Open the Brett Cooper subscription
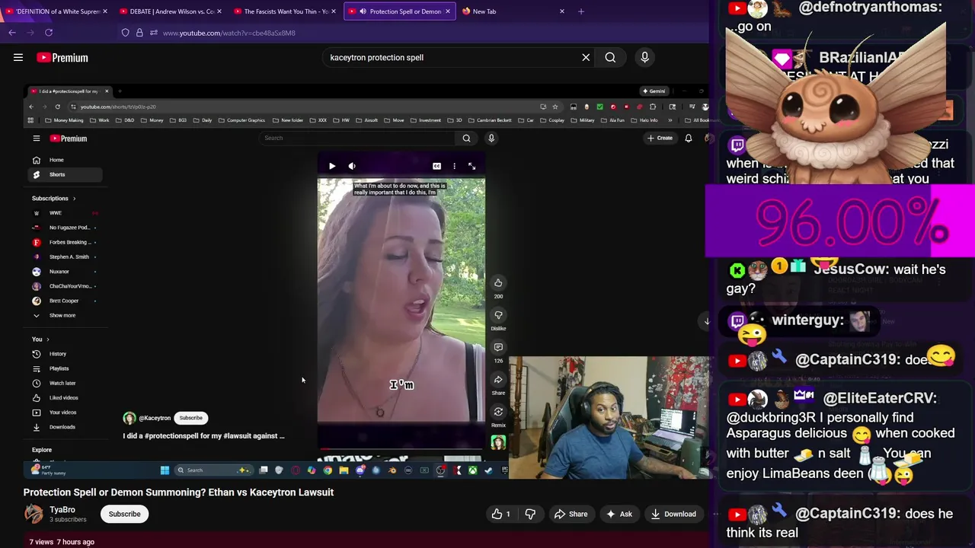975x548 pixels. tap(62, 301)
